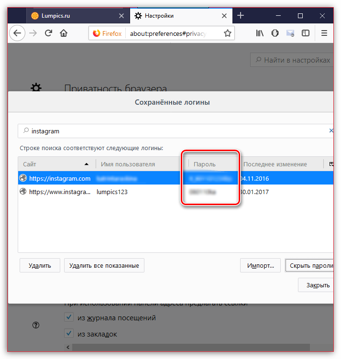
Task: Sort logins by the Сайт column
Action: 57,164
